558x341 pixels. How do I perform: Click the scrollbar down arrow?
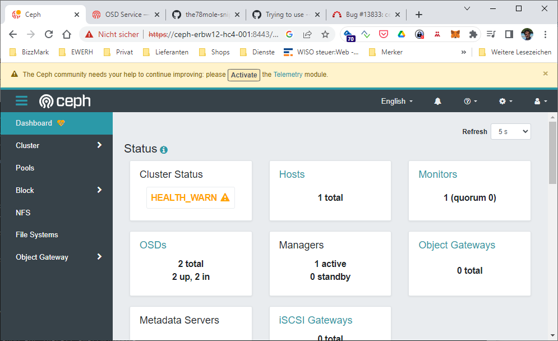pos(552,335)
